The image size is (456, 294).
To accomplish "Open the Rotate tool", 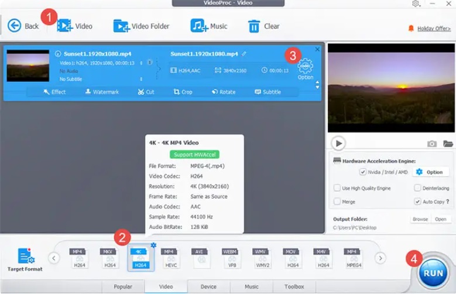I will click(224, 92).
